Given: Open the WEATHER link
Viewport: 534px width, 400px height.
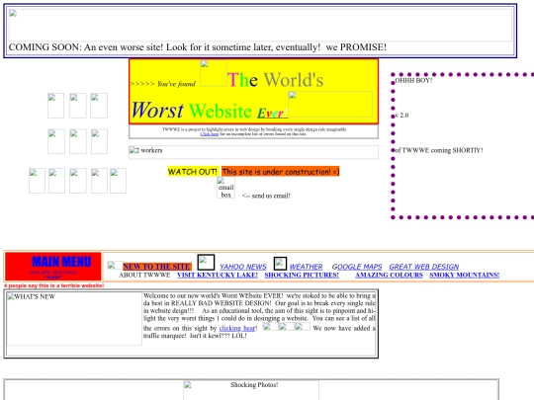Looking at the screenshot, I should [306, 267].
